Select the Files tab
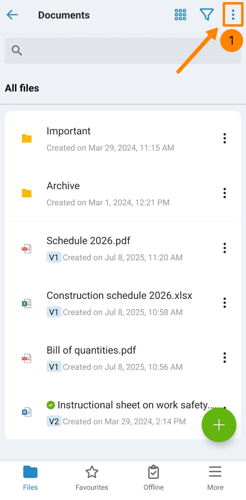 tap(30, 478)
